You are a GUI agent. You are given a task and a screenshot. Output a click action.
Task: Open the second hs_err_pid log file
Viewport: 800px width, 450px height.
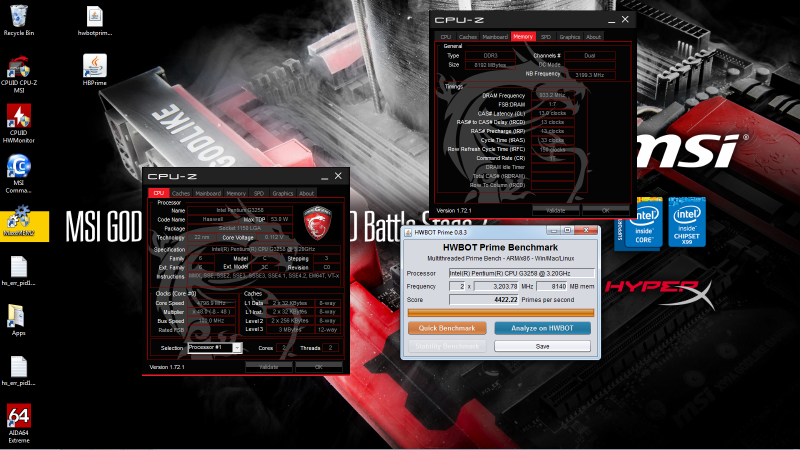(x=19, y=371)
